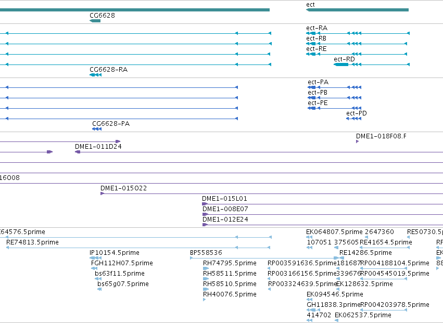Select the ect-RE transcript

[x=357, y=54]
